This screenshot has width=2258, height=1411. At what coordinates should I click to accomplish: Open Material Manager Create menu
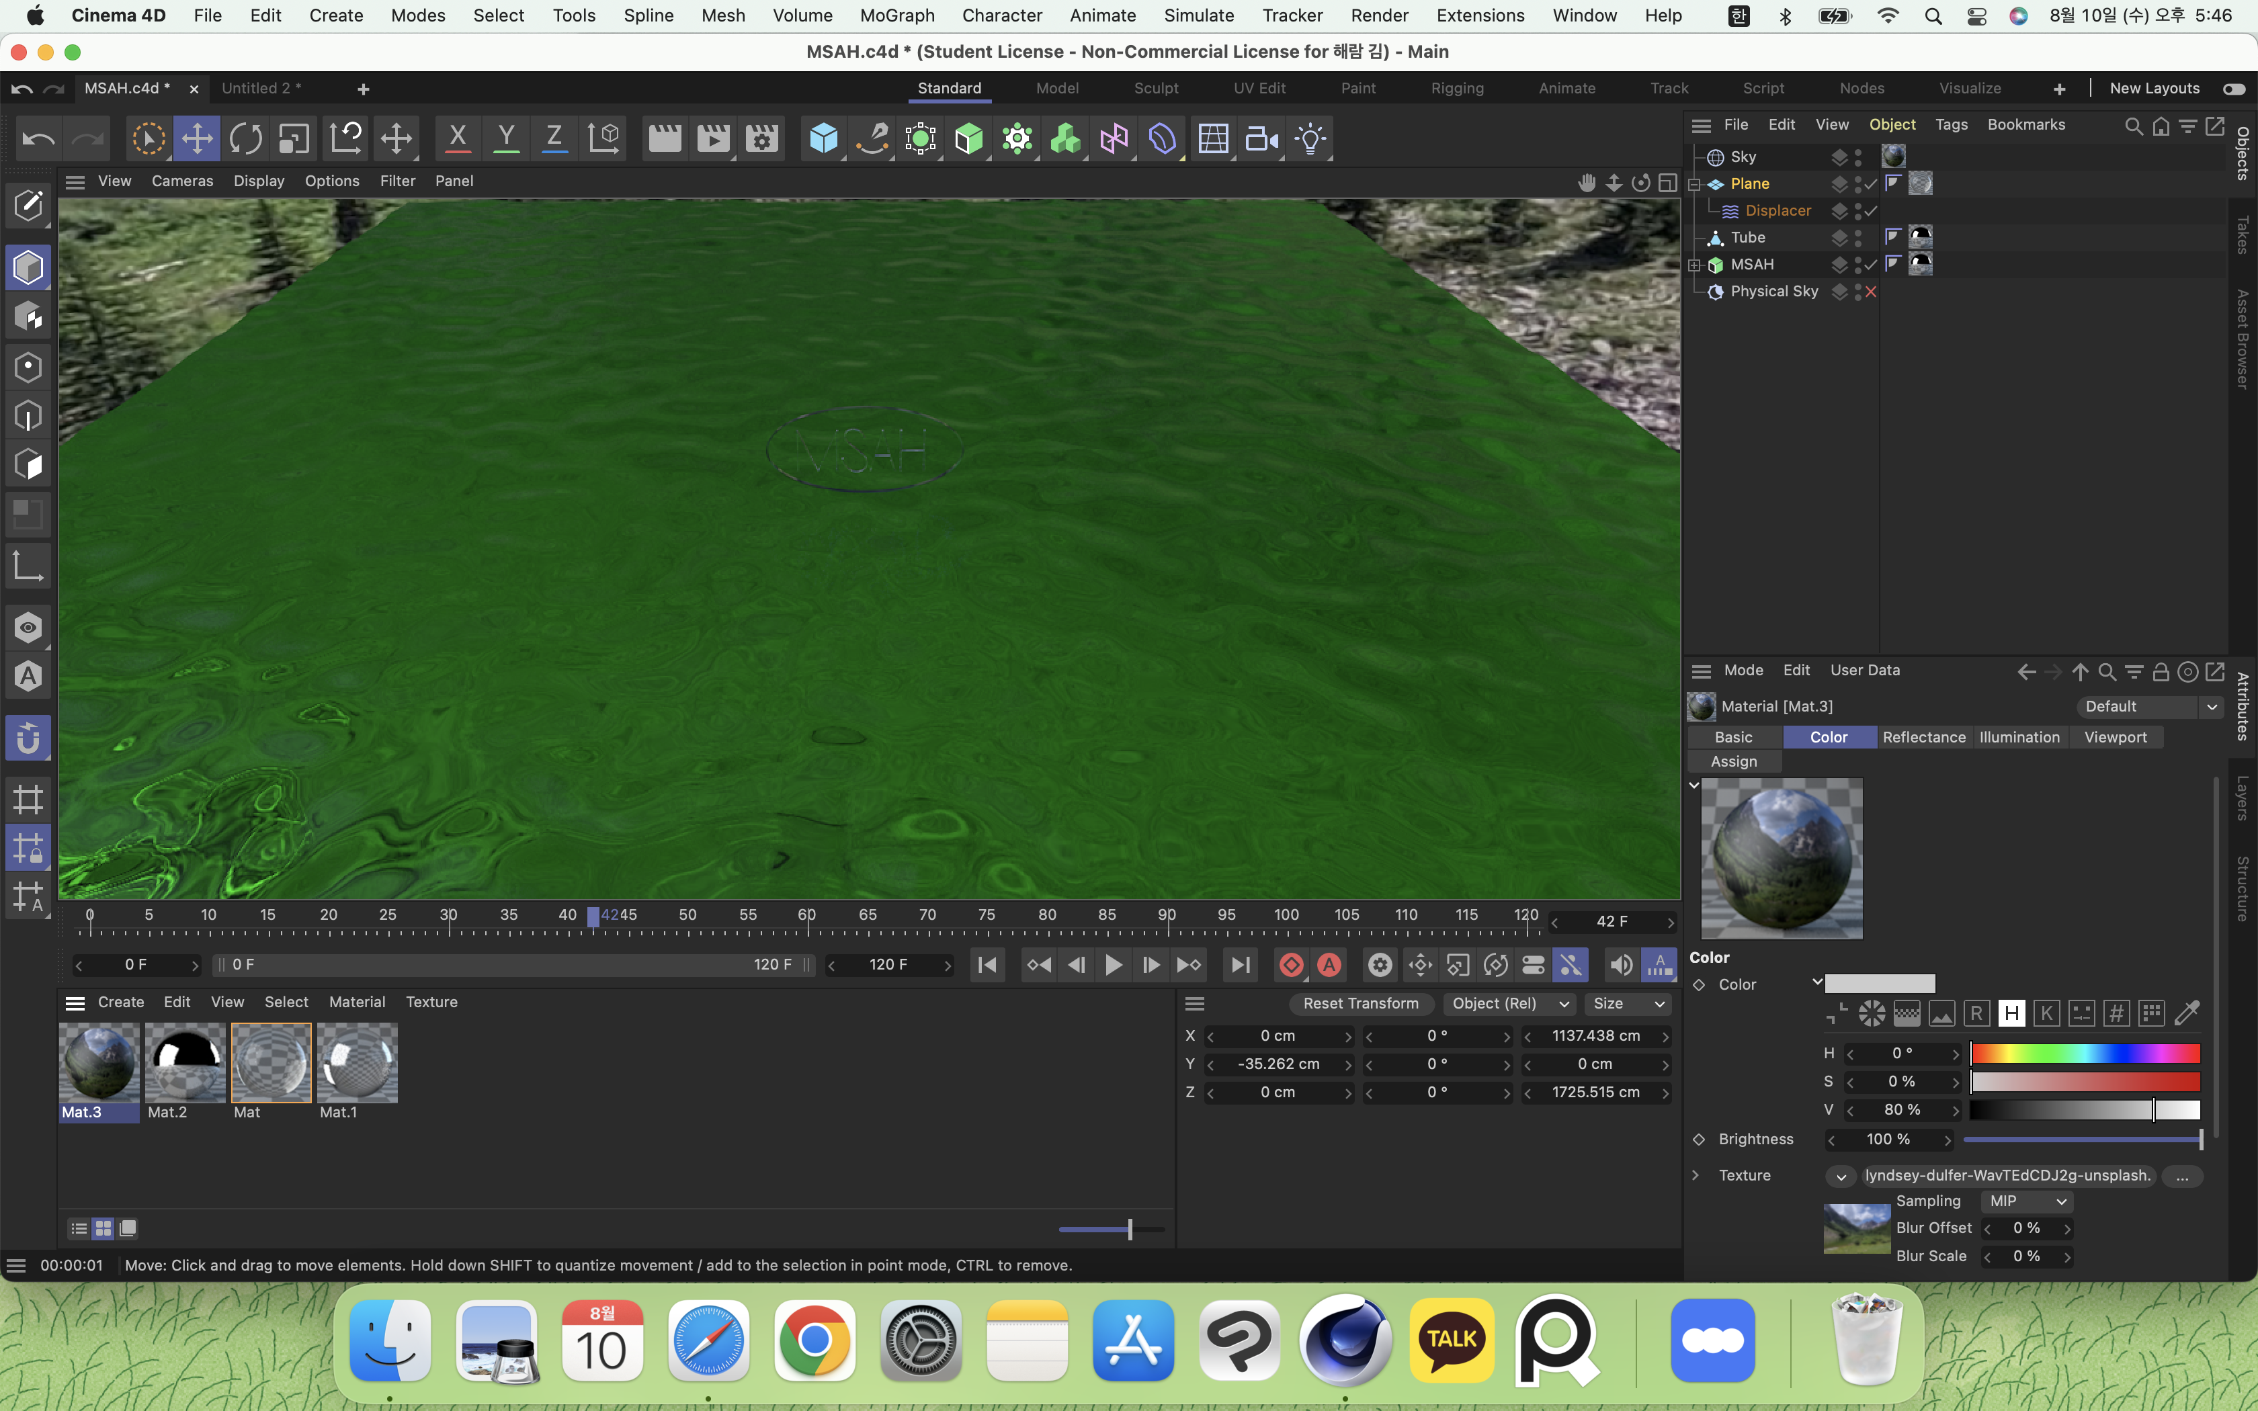(121, 1002)
